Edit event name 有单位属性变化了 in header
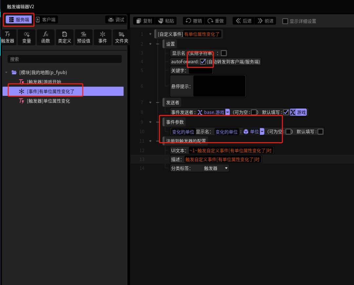 click(202, 34)
